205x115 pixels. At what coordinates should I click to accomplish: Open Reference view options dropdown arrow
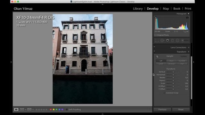(26, 109)
